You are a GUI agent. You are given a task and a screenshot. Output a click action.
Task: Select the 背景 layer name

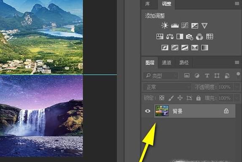pyautogui.click(x=177, y=111)
